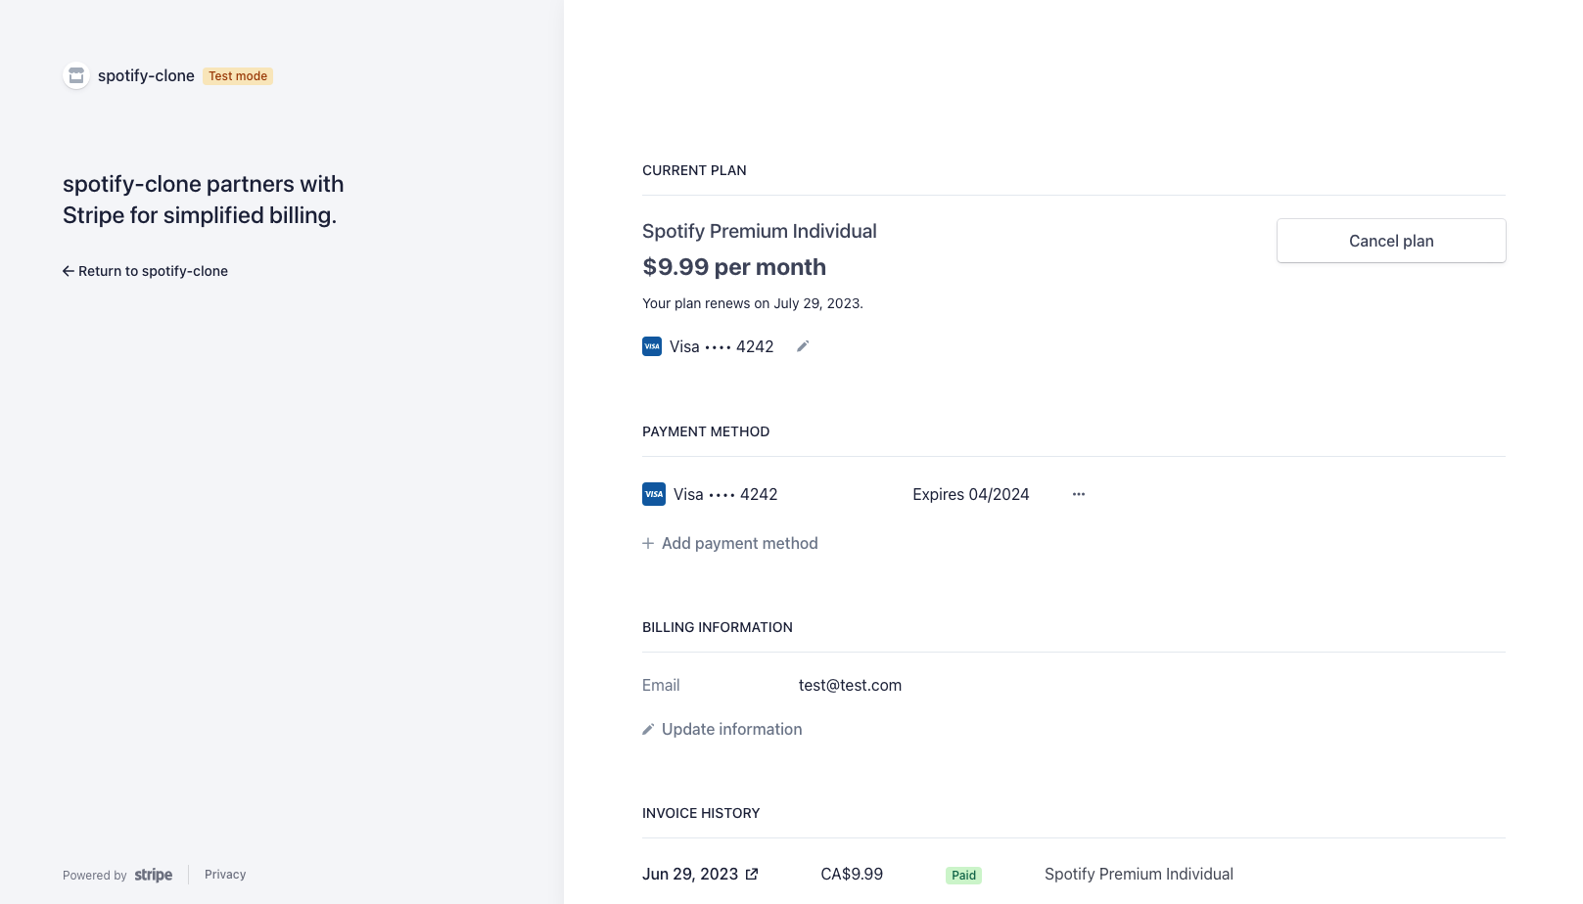Open the Privacy link in the footer

[225, 875]
